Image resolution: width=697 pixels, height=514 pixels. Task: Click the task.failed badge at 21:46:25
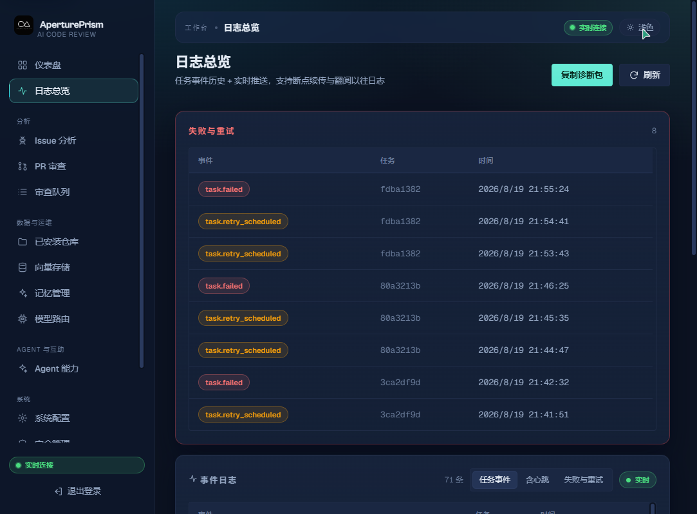223,286
